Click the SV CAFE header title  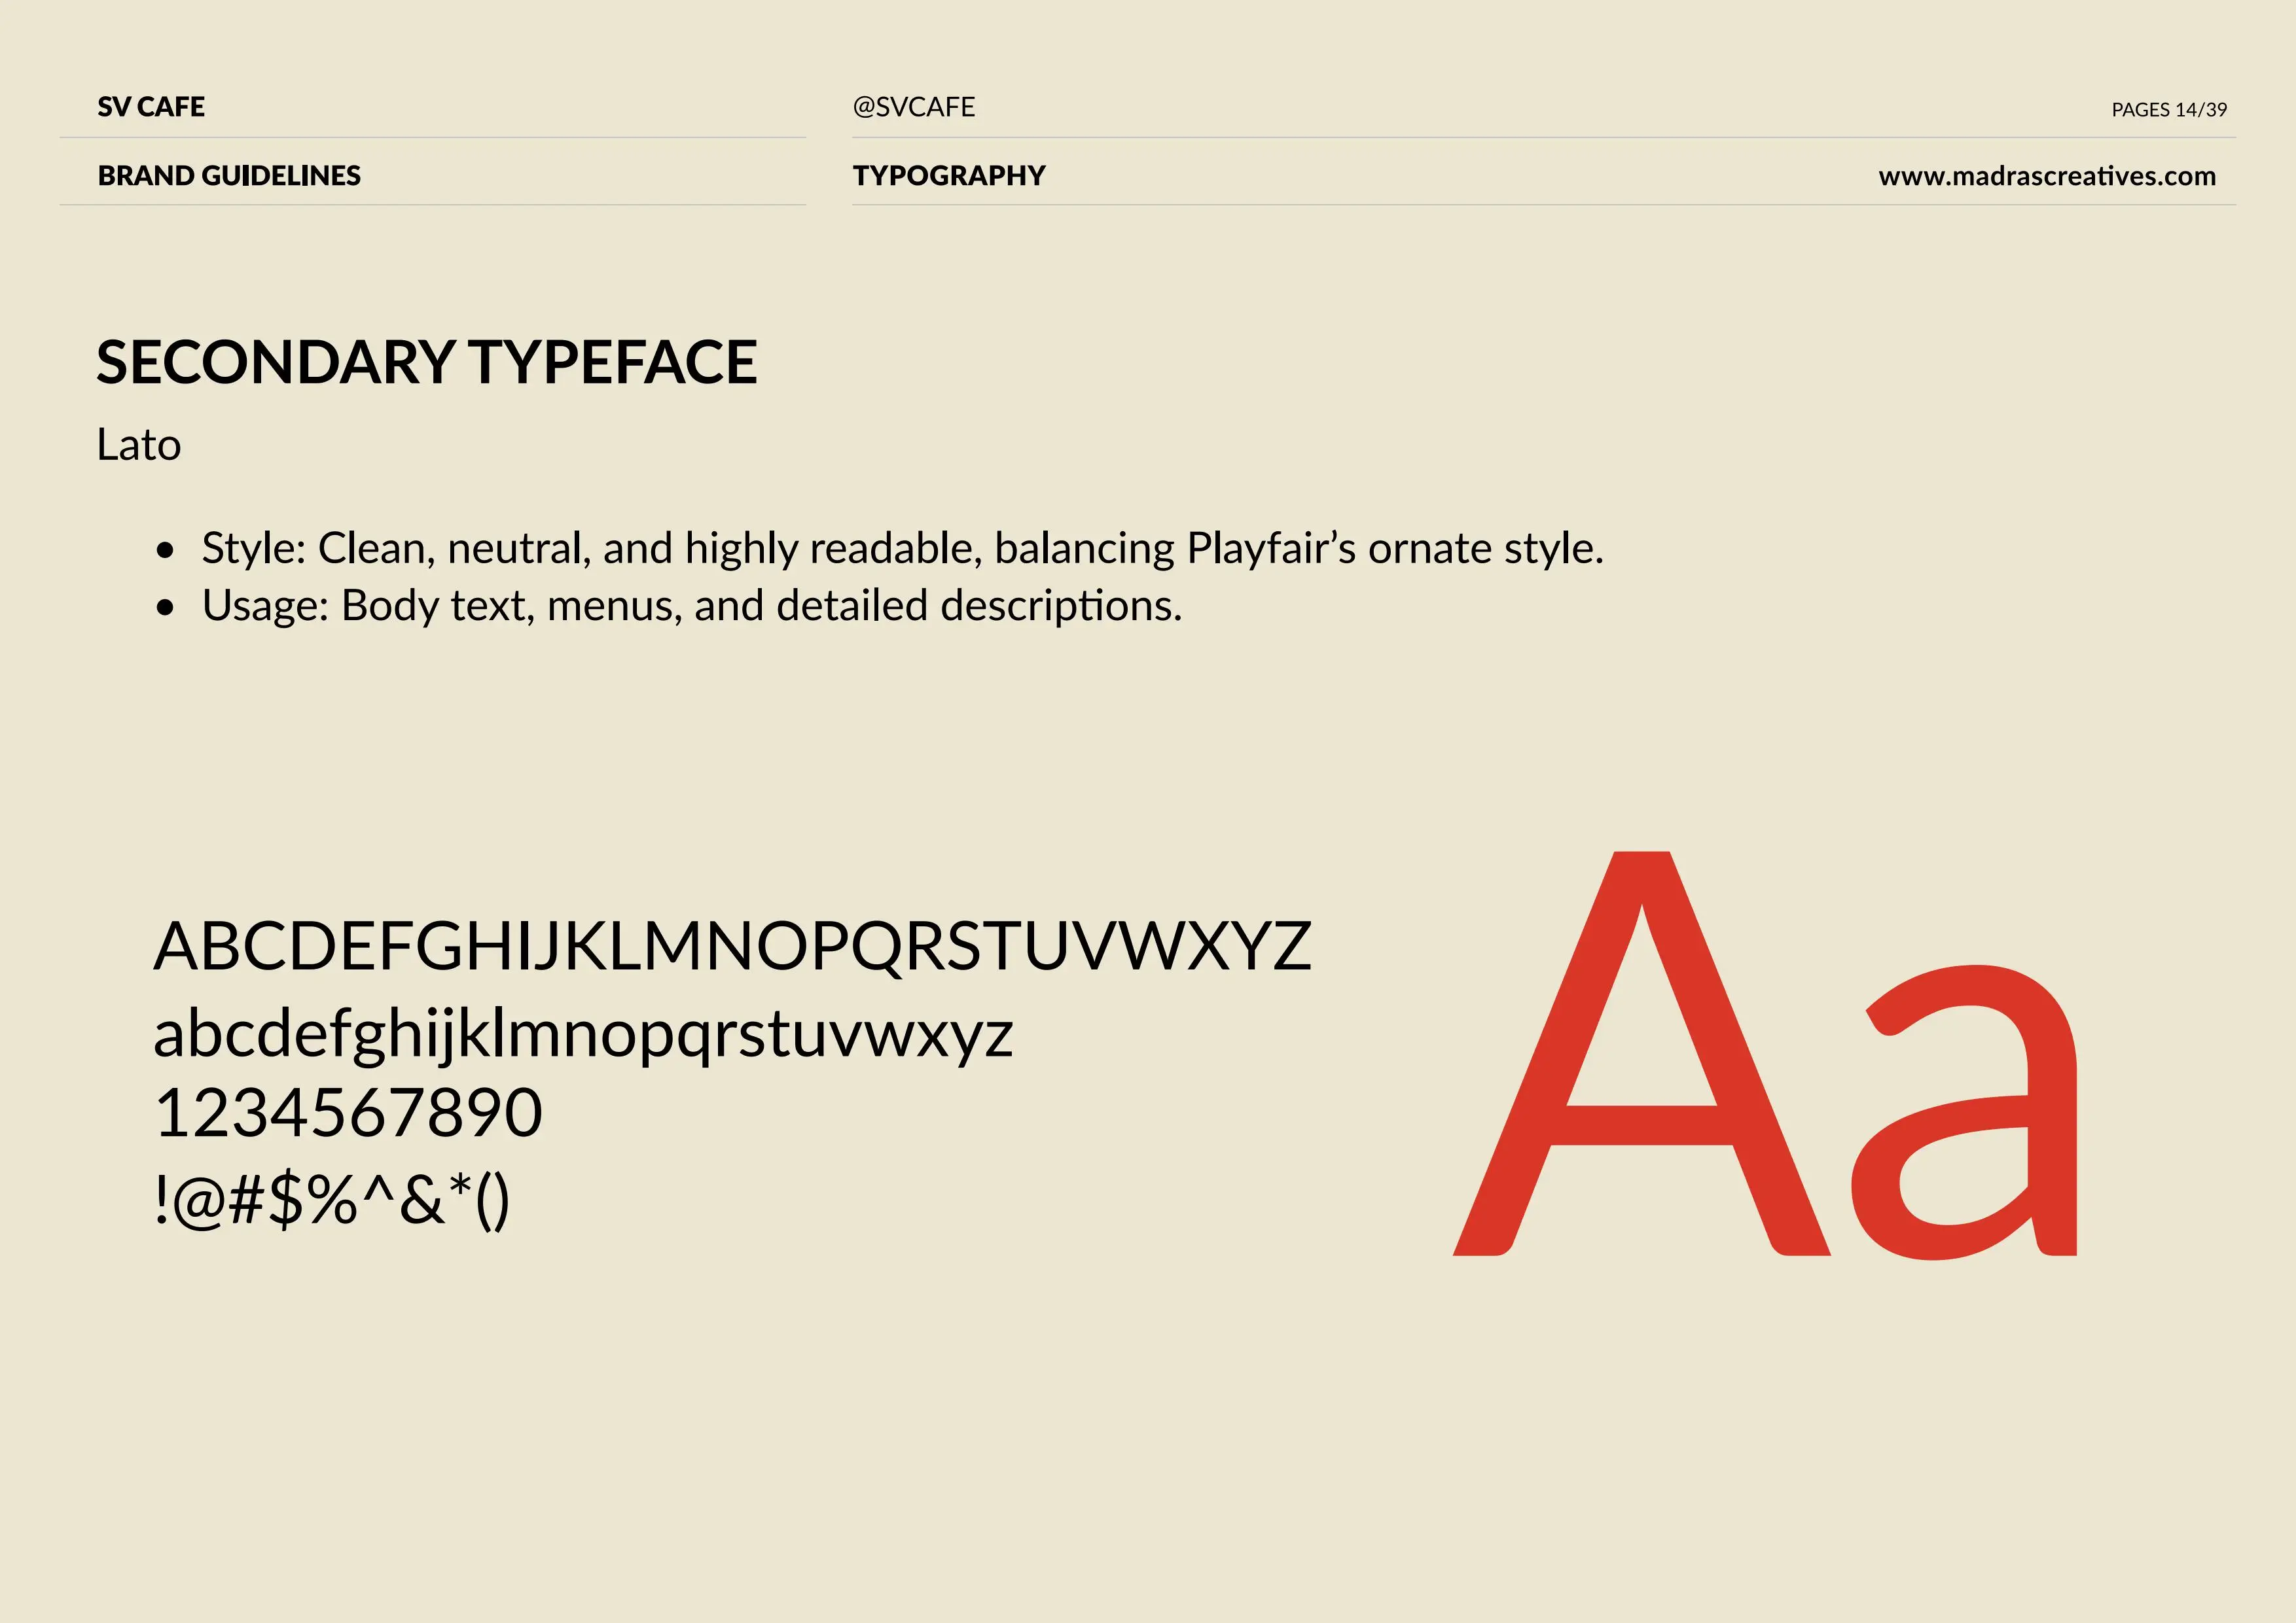click(151, 107)
